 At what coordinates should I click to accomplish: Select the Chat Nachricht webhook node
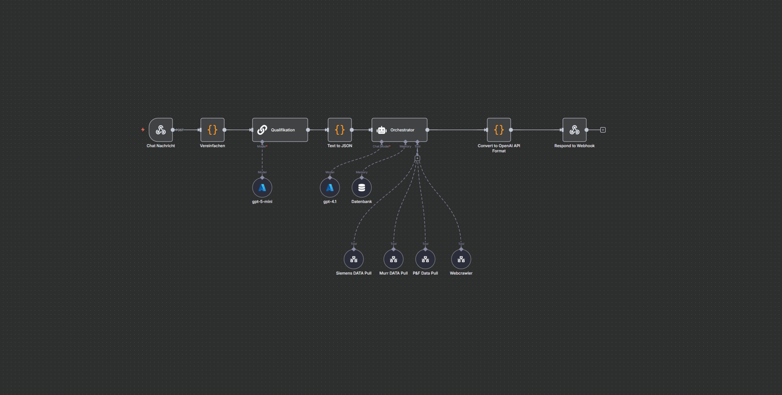click(x=161, y=130)
